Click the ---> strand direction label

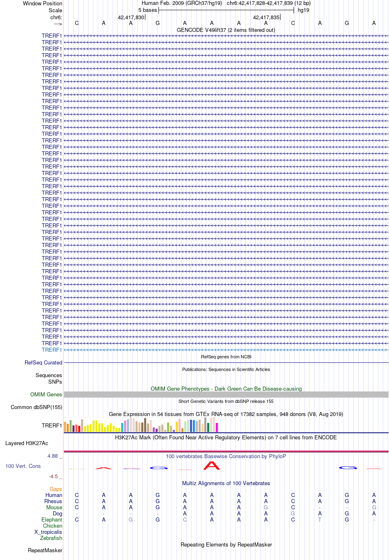pyautogui.click(x=58, y=24)
